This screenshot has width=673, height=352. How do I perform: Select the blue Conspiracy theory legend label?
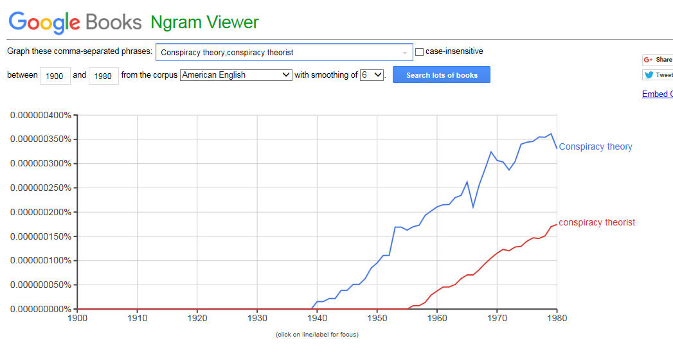(595, 146)
